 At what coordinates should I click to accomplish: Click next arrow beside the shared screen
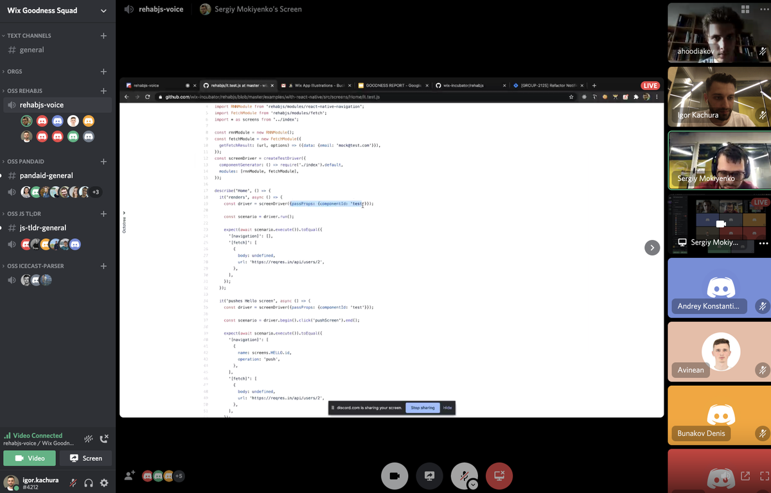(652, 247)
